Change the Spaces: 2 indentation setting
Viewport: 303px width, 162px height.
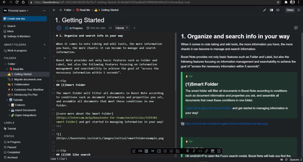coord(296,160)
